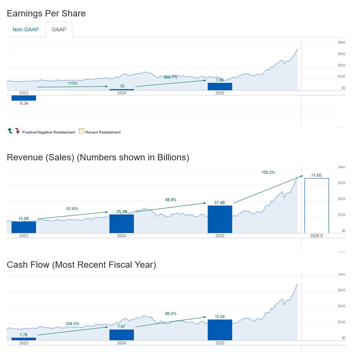Click the 2023 revenue bar labeled 15.5B
352x352 pixels.
tap(24, 227)
